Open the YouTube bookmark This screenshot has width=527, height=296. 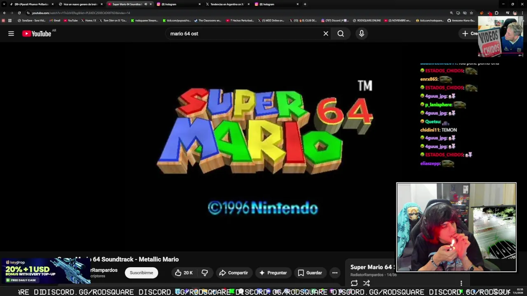coord(70,21)
